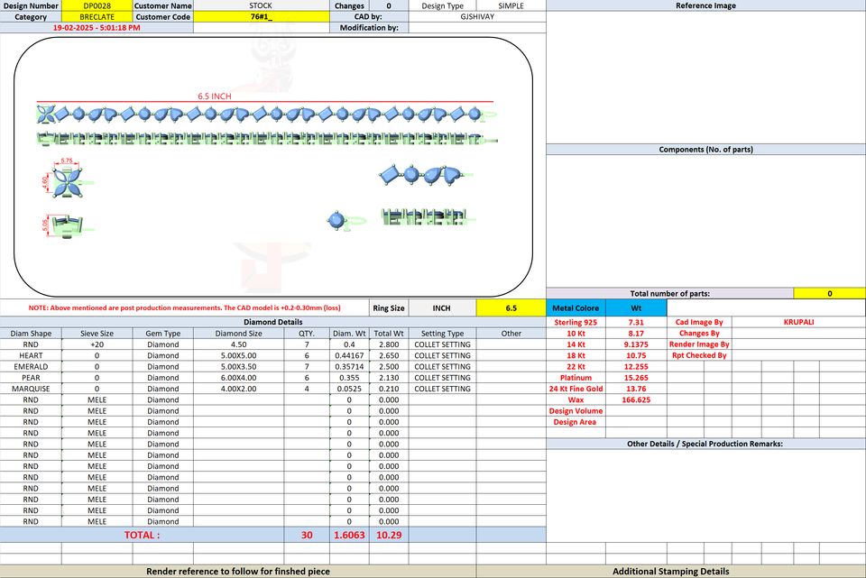This screenshot has width=866, height=578.
Task: Select the 14 Kt weight 9.1375
Action: pyautogui.click(x=636, y=344)
